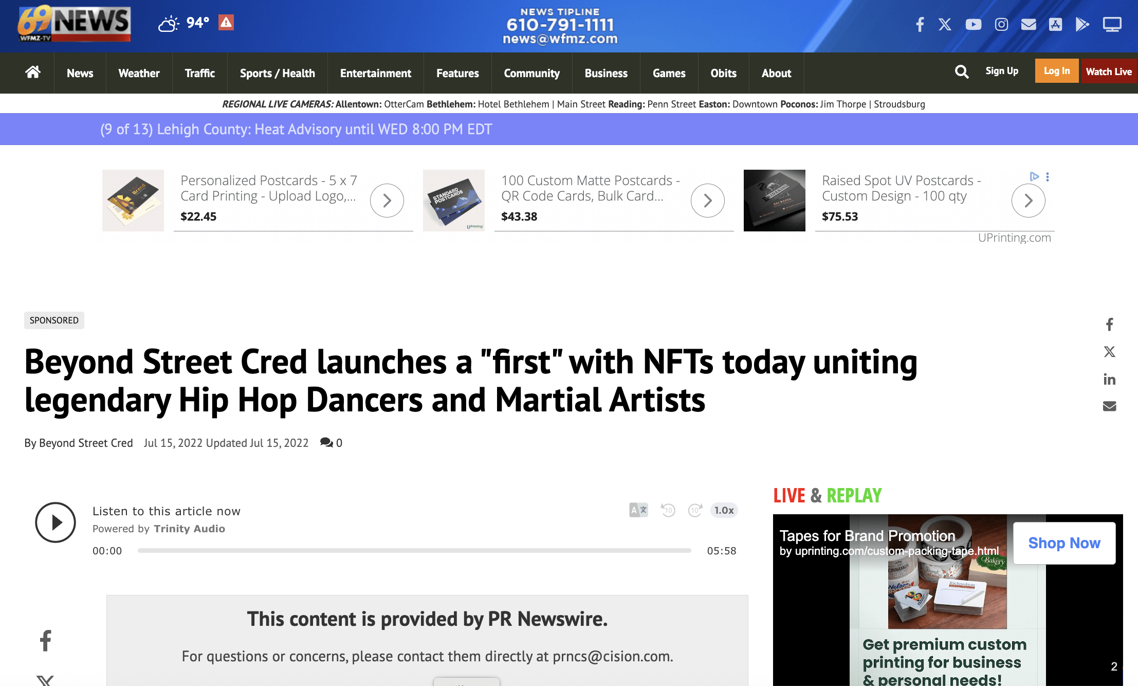Rewind audio 10 seconds

tap(668, 510)
